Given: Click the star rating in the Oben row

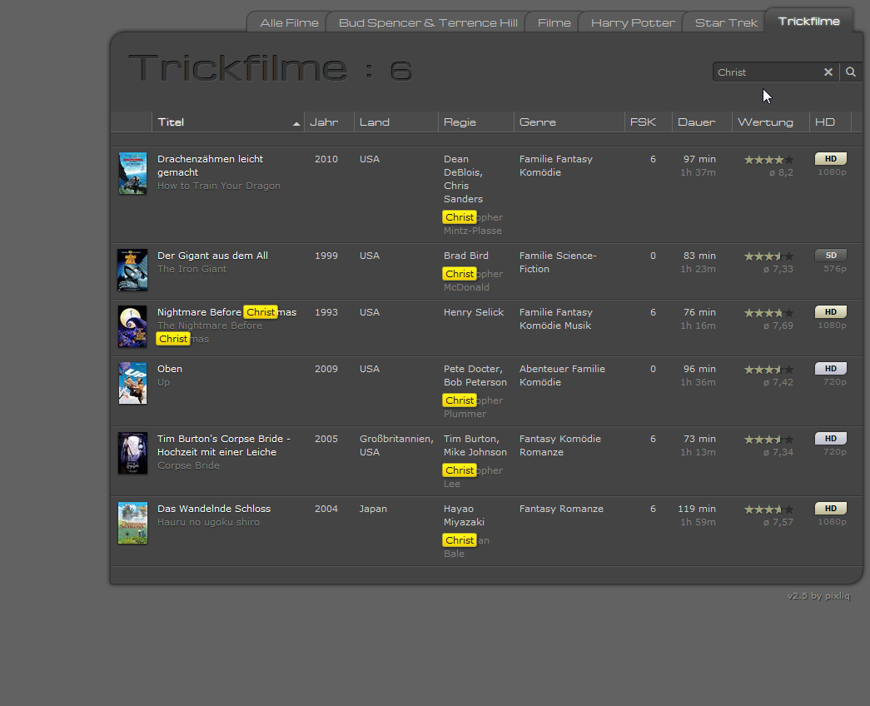Looking at the screenshot, I should pos(768,370).
